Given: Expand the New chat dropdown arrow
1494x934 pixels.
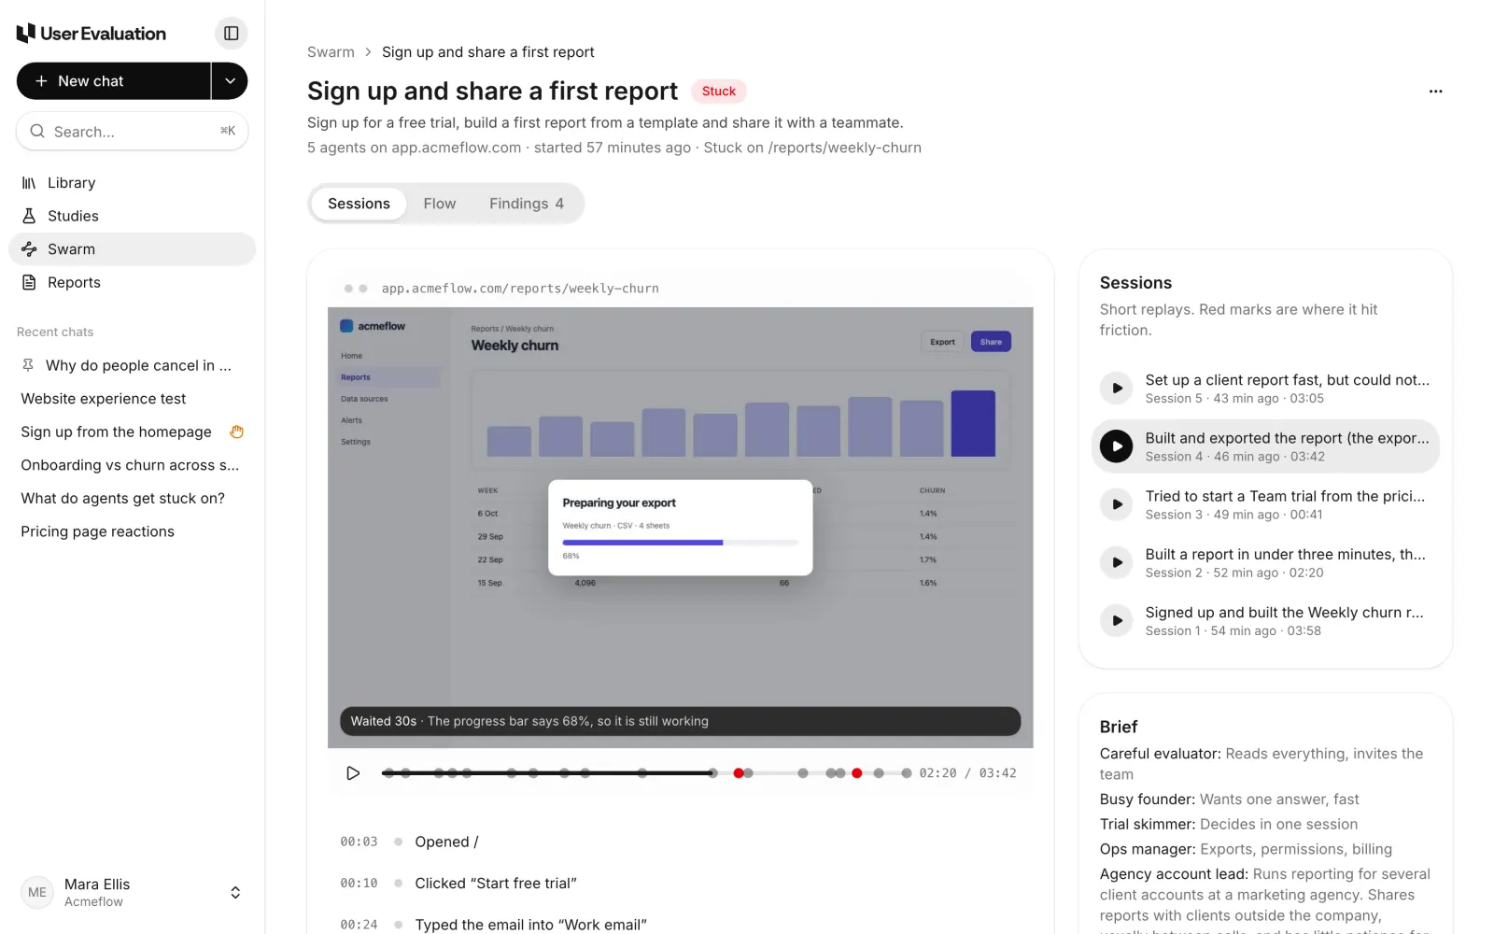Looking at the screenshot, I should pos(230,81).
